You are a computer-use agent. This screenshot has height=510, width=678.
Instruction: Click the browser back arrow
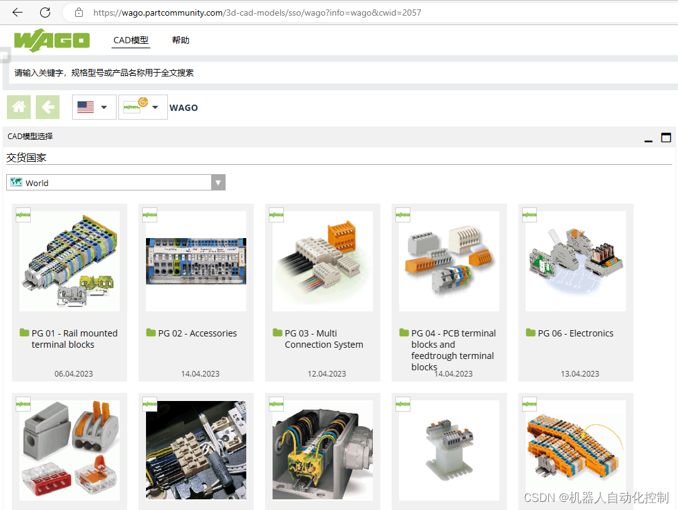click(x=18, y=13)
